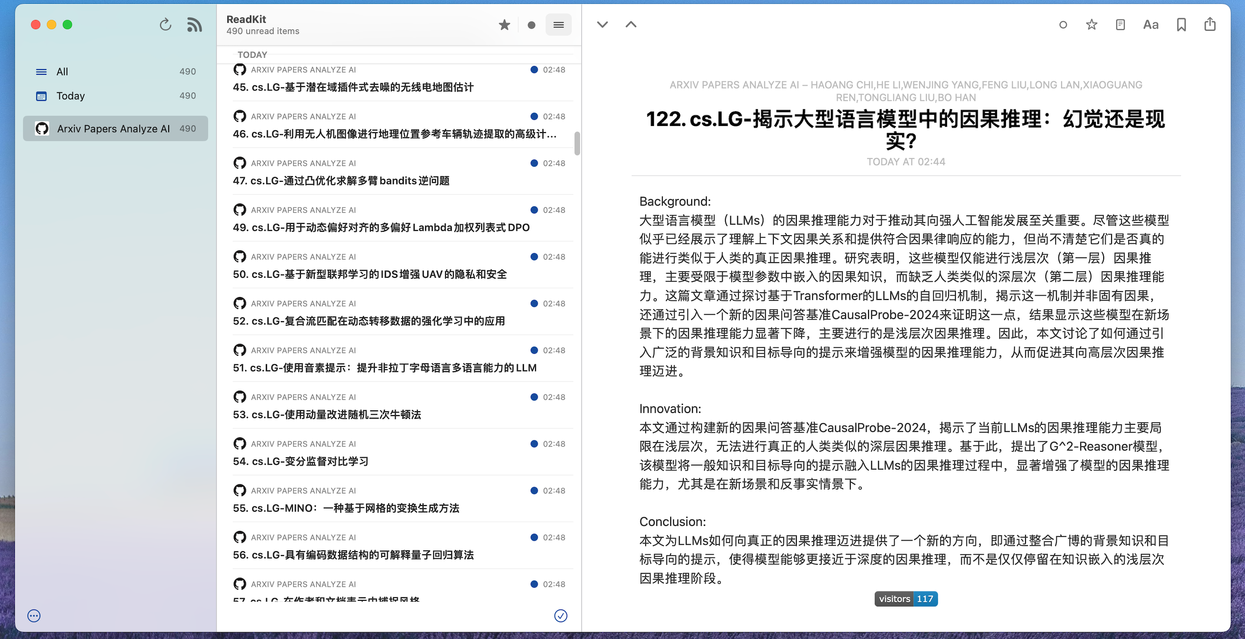The image size is (1245, 639).
Task: Click the Conclusion: heading in article
Action: click(672, 522)
